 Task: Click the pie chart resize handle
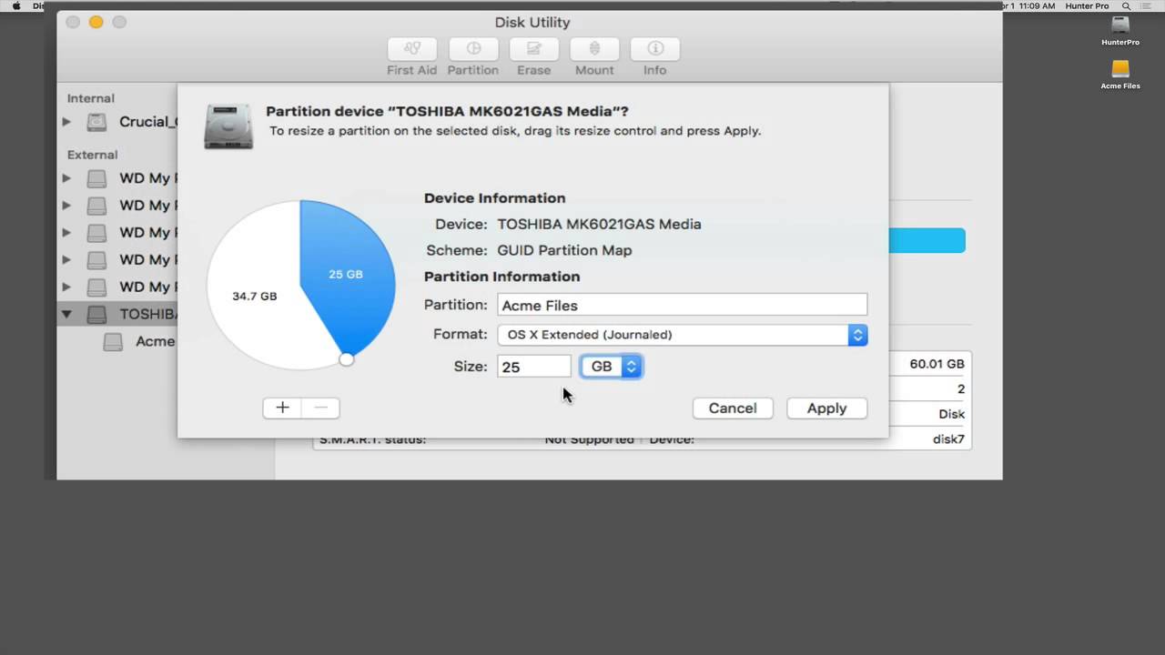[346, 359]
